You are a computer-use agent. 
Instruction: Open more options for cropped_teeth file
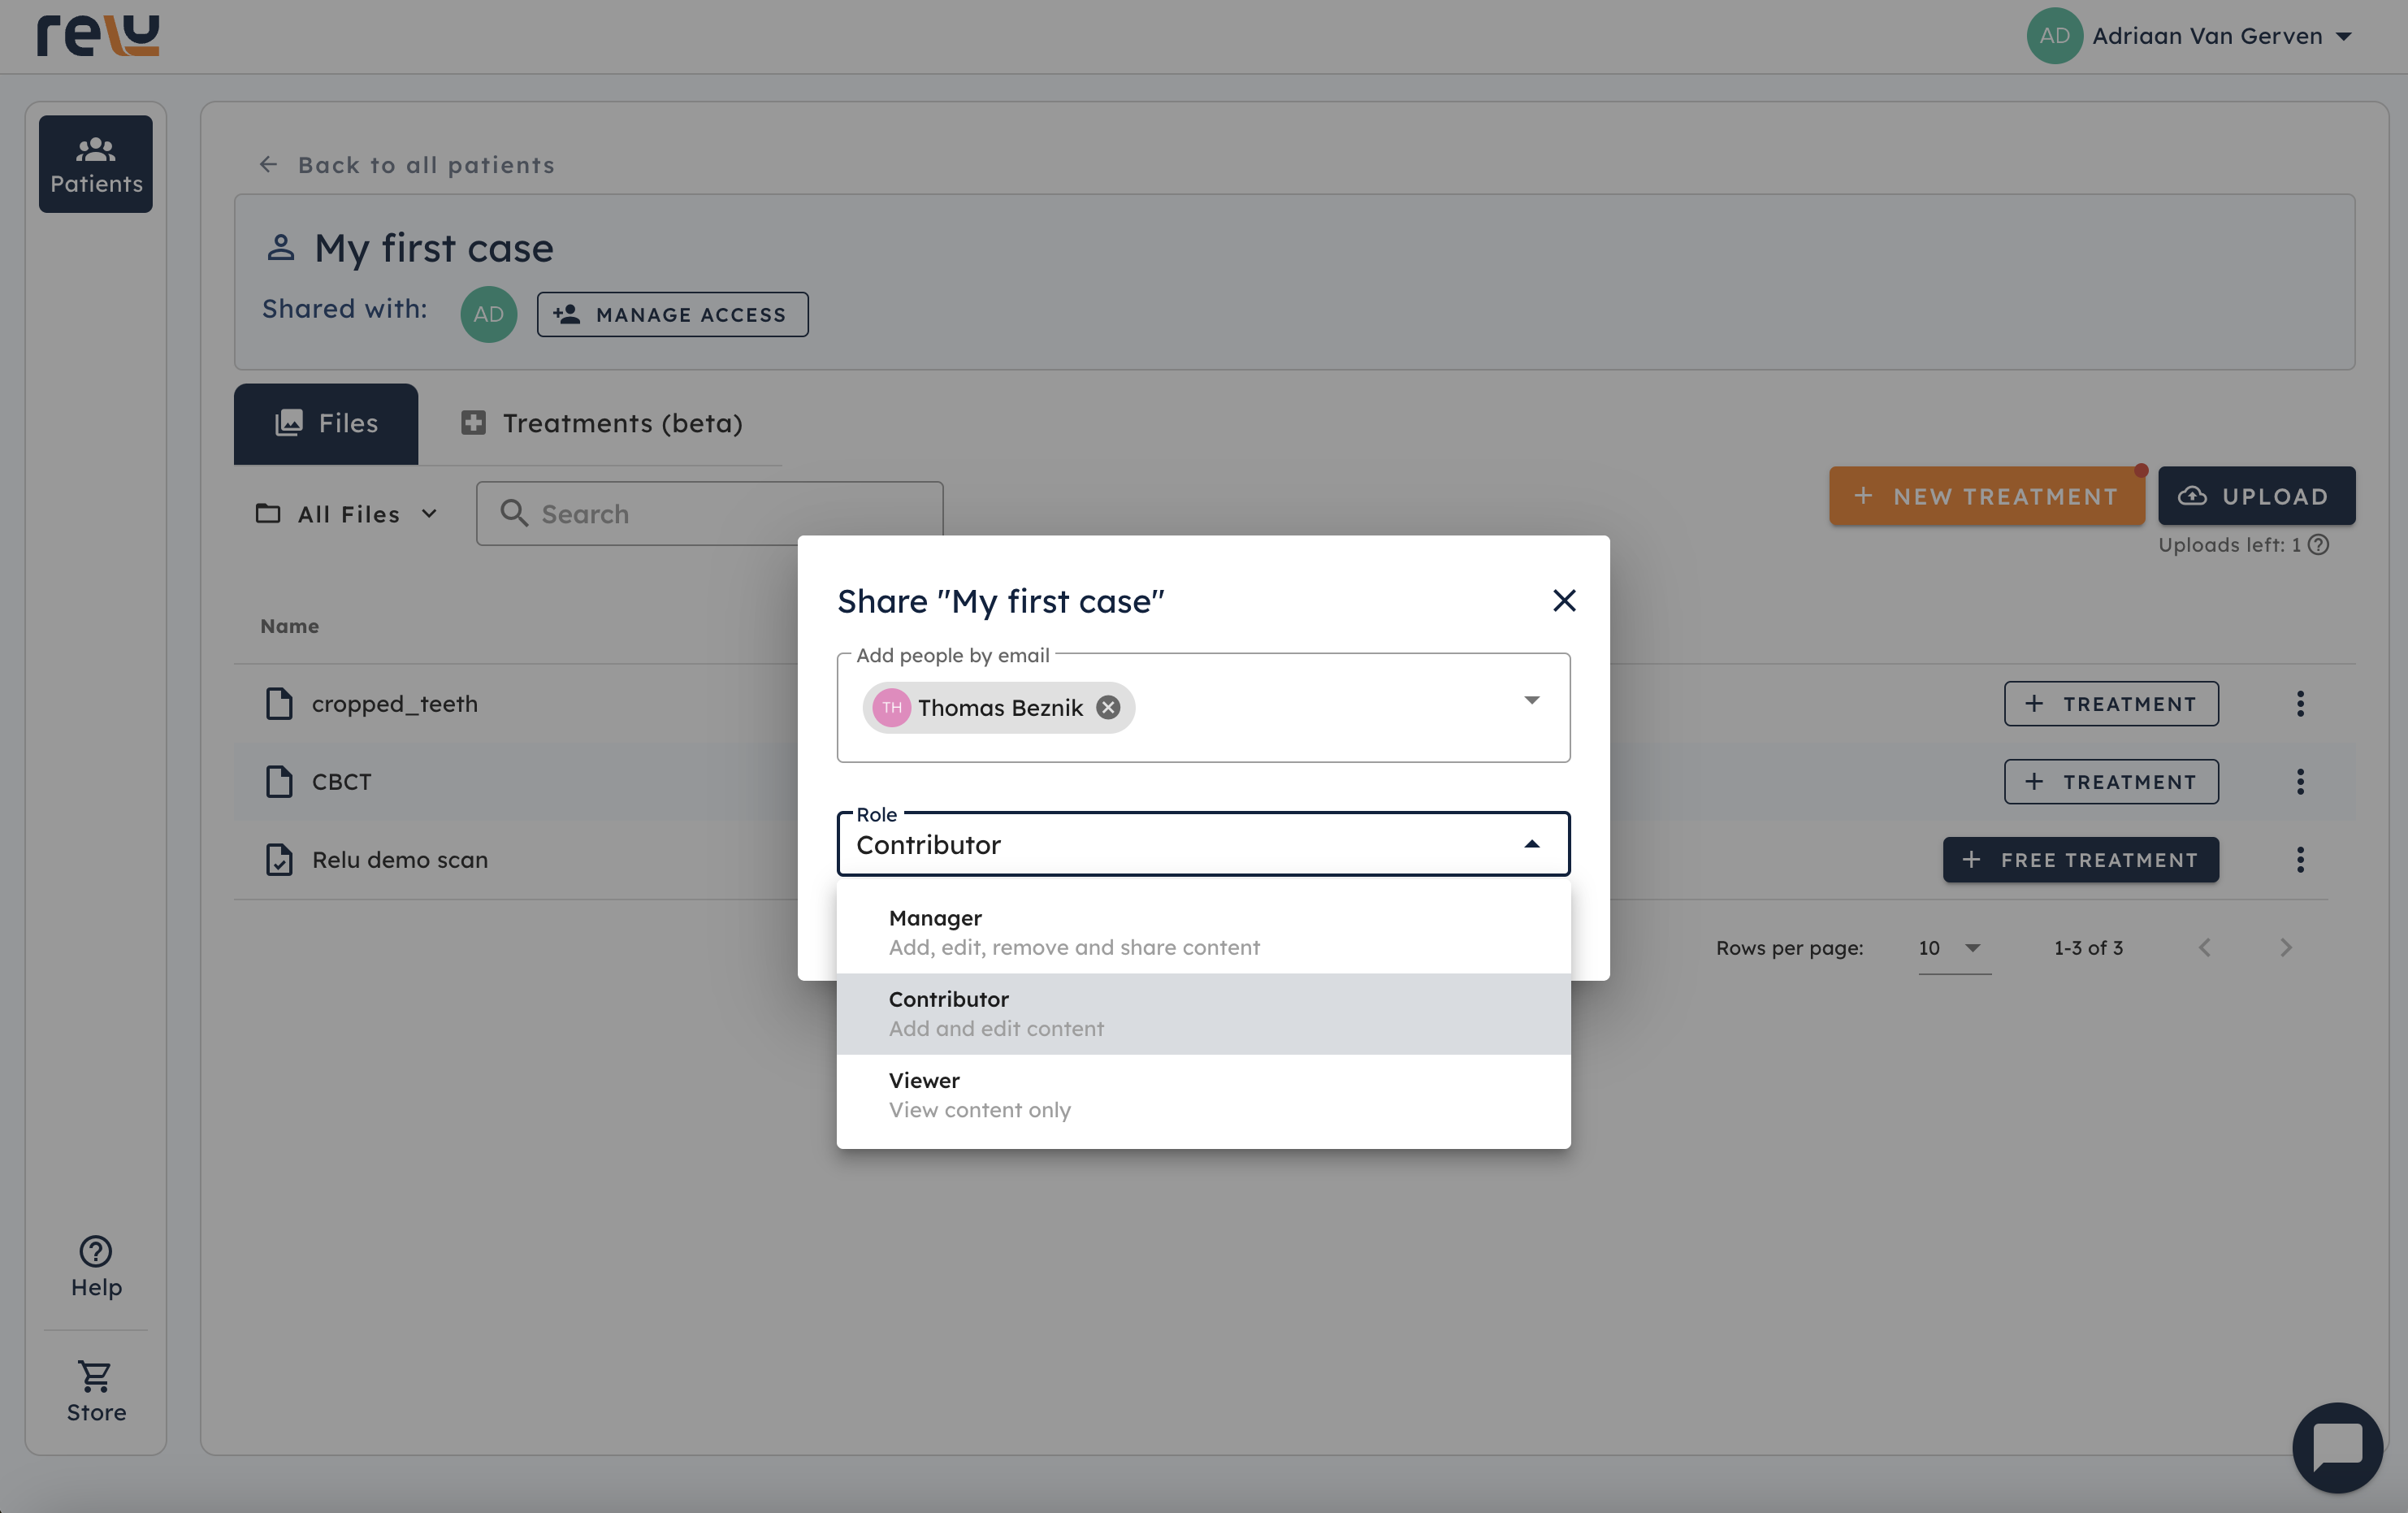coord(2300,704)
